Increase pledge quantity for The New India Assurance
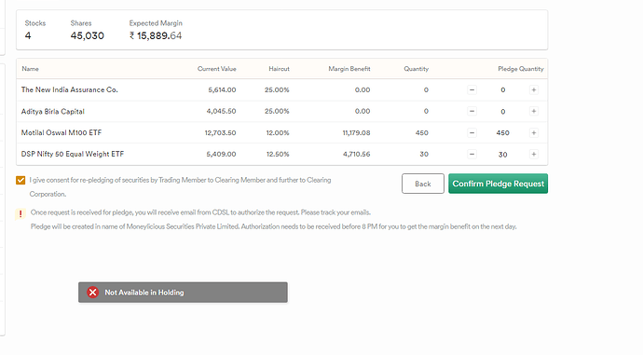643x355 pixels. pos(534,89)
